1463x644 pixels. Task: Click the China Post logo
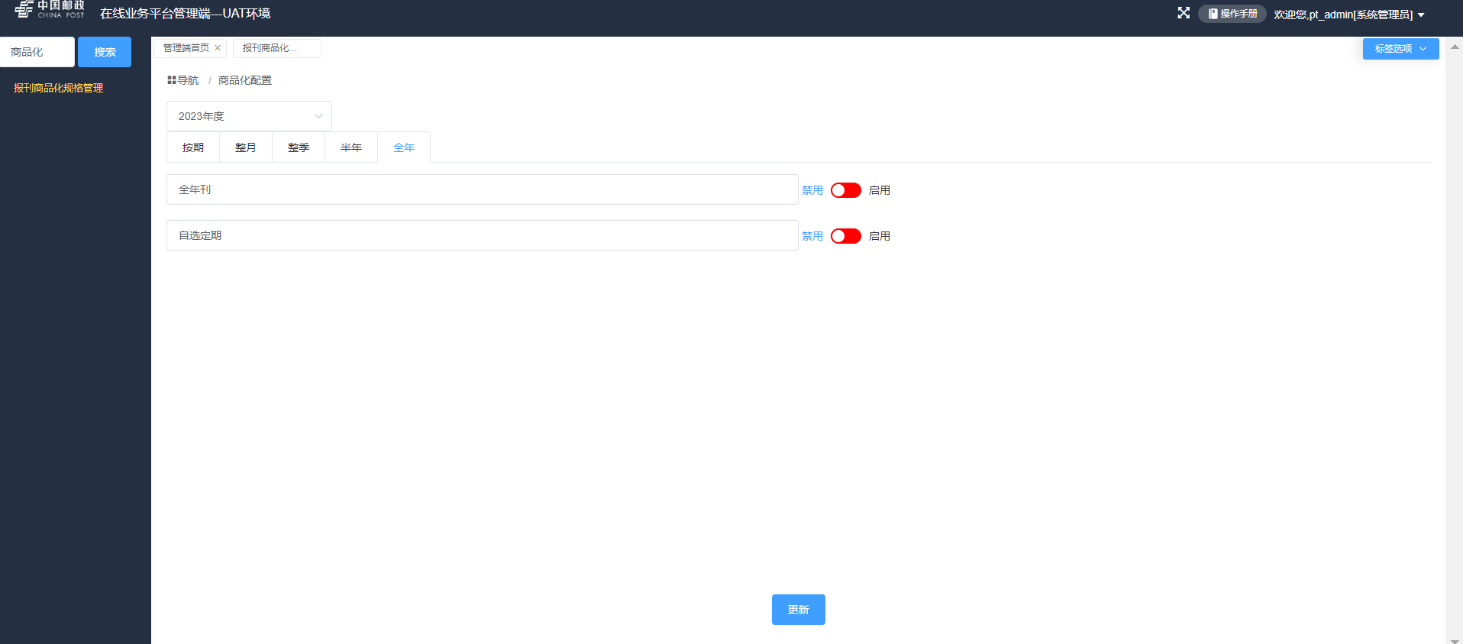[x=50, y=9]
